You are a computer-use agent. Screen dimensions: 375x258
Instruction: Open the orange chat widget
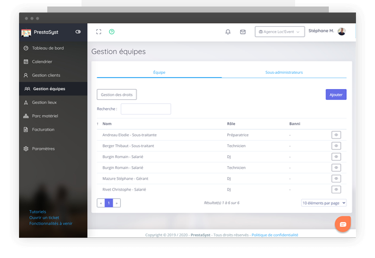click(x=343, y=224)
